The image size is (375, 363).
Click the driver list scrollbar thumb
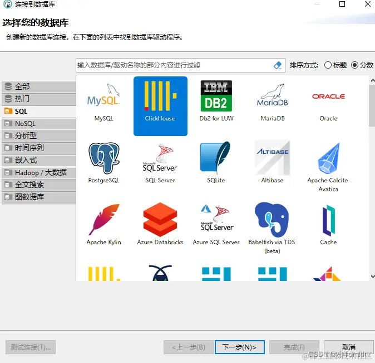(372, 105)
